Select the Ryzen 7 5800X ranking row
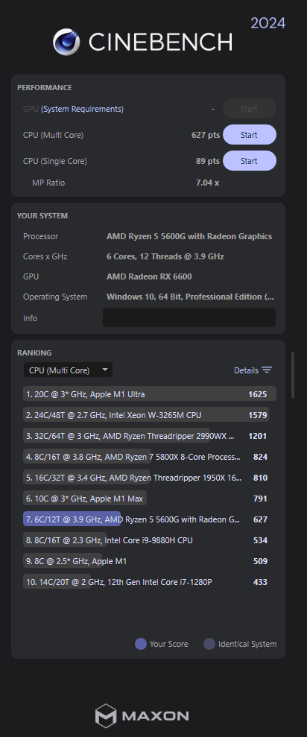 tap(150, 456)
